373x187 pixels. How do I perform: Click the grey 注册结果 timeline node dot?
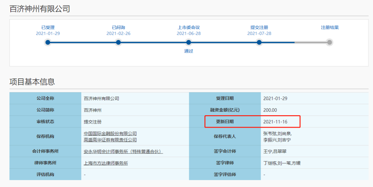pos(329,42)
